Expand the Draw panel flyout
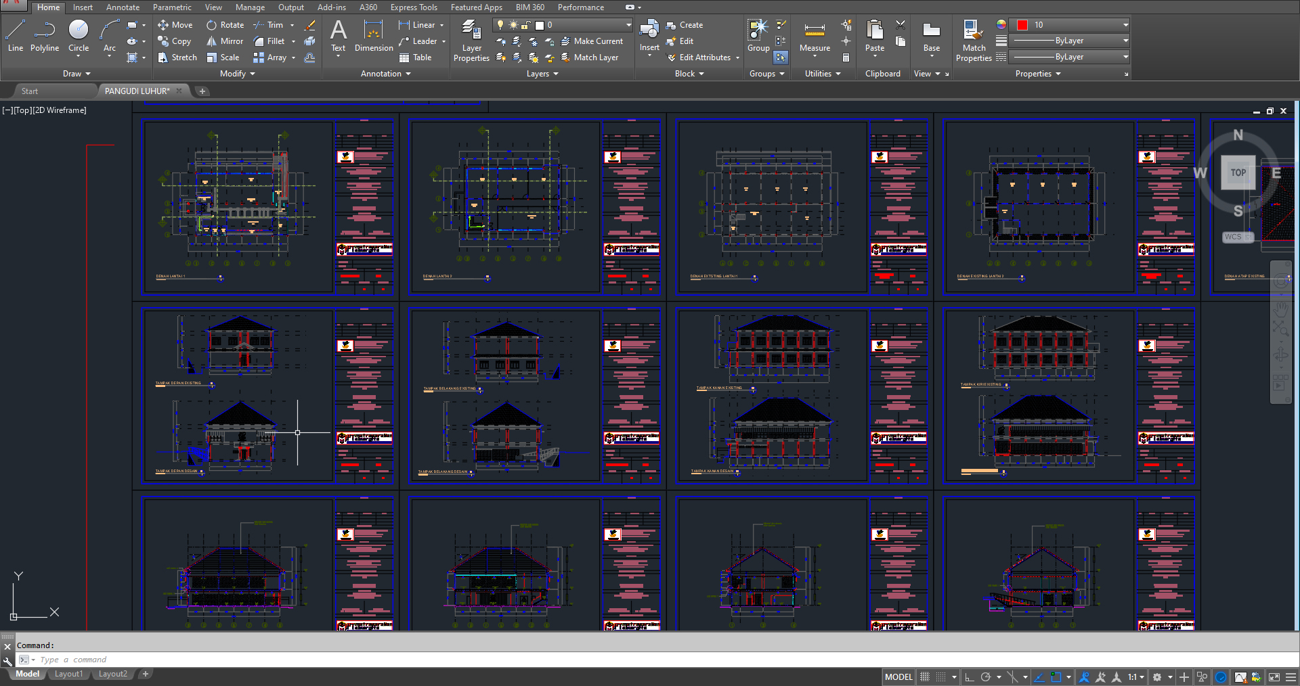This screenshot has width=1300, height=686. coord(77,74)
